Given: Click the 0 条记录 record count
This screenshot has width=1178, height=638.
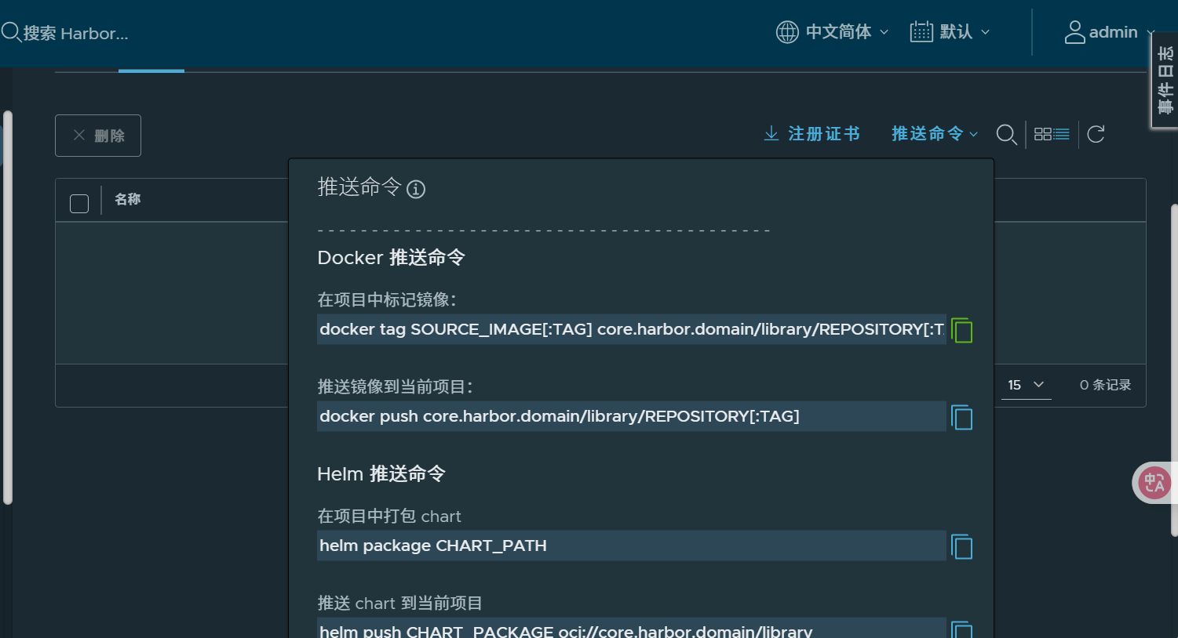Looking at the screenshot, I should coord(1105,385).
